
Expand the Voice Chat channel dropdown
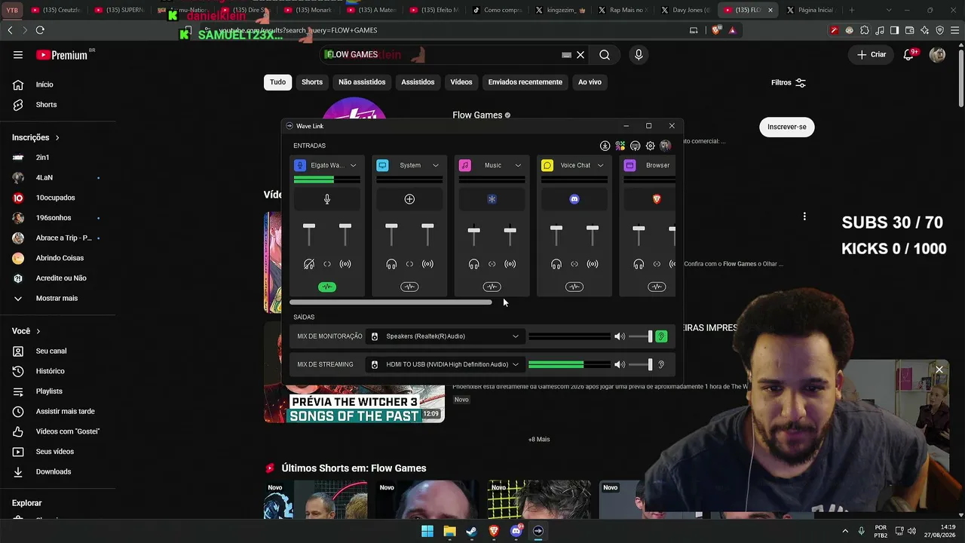point(601,165)
